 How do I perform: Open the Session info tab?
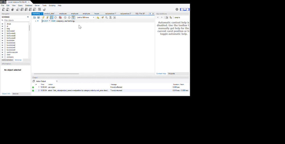(15, 94)
